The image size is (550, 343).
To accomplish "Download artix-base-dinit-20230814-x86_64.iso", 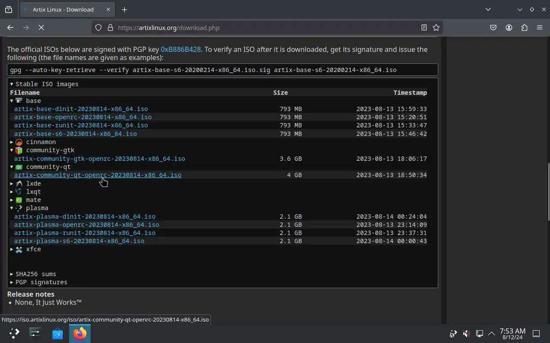I will [x=81, y=109].
